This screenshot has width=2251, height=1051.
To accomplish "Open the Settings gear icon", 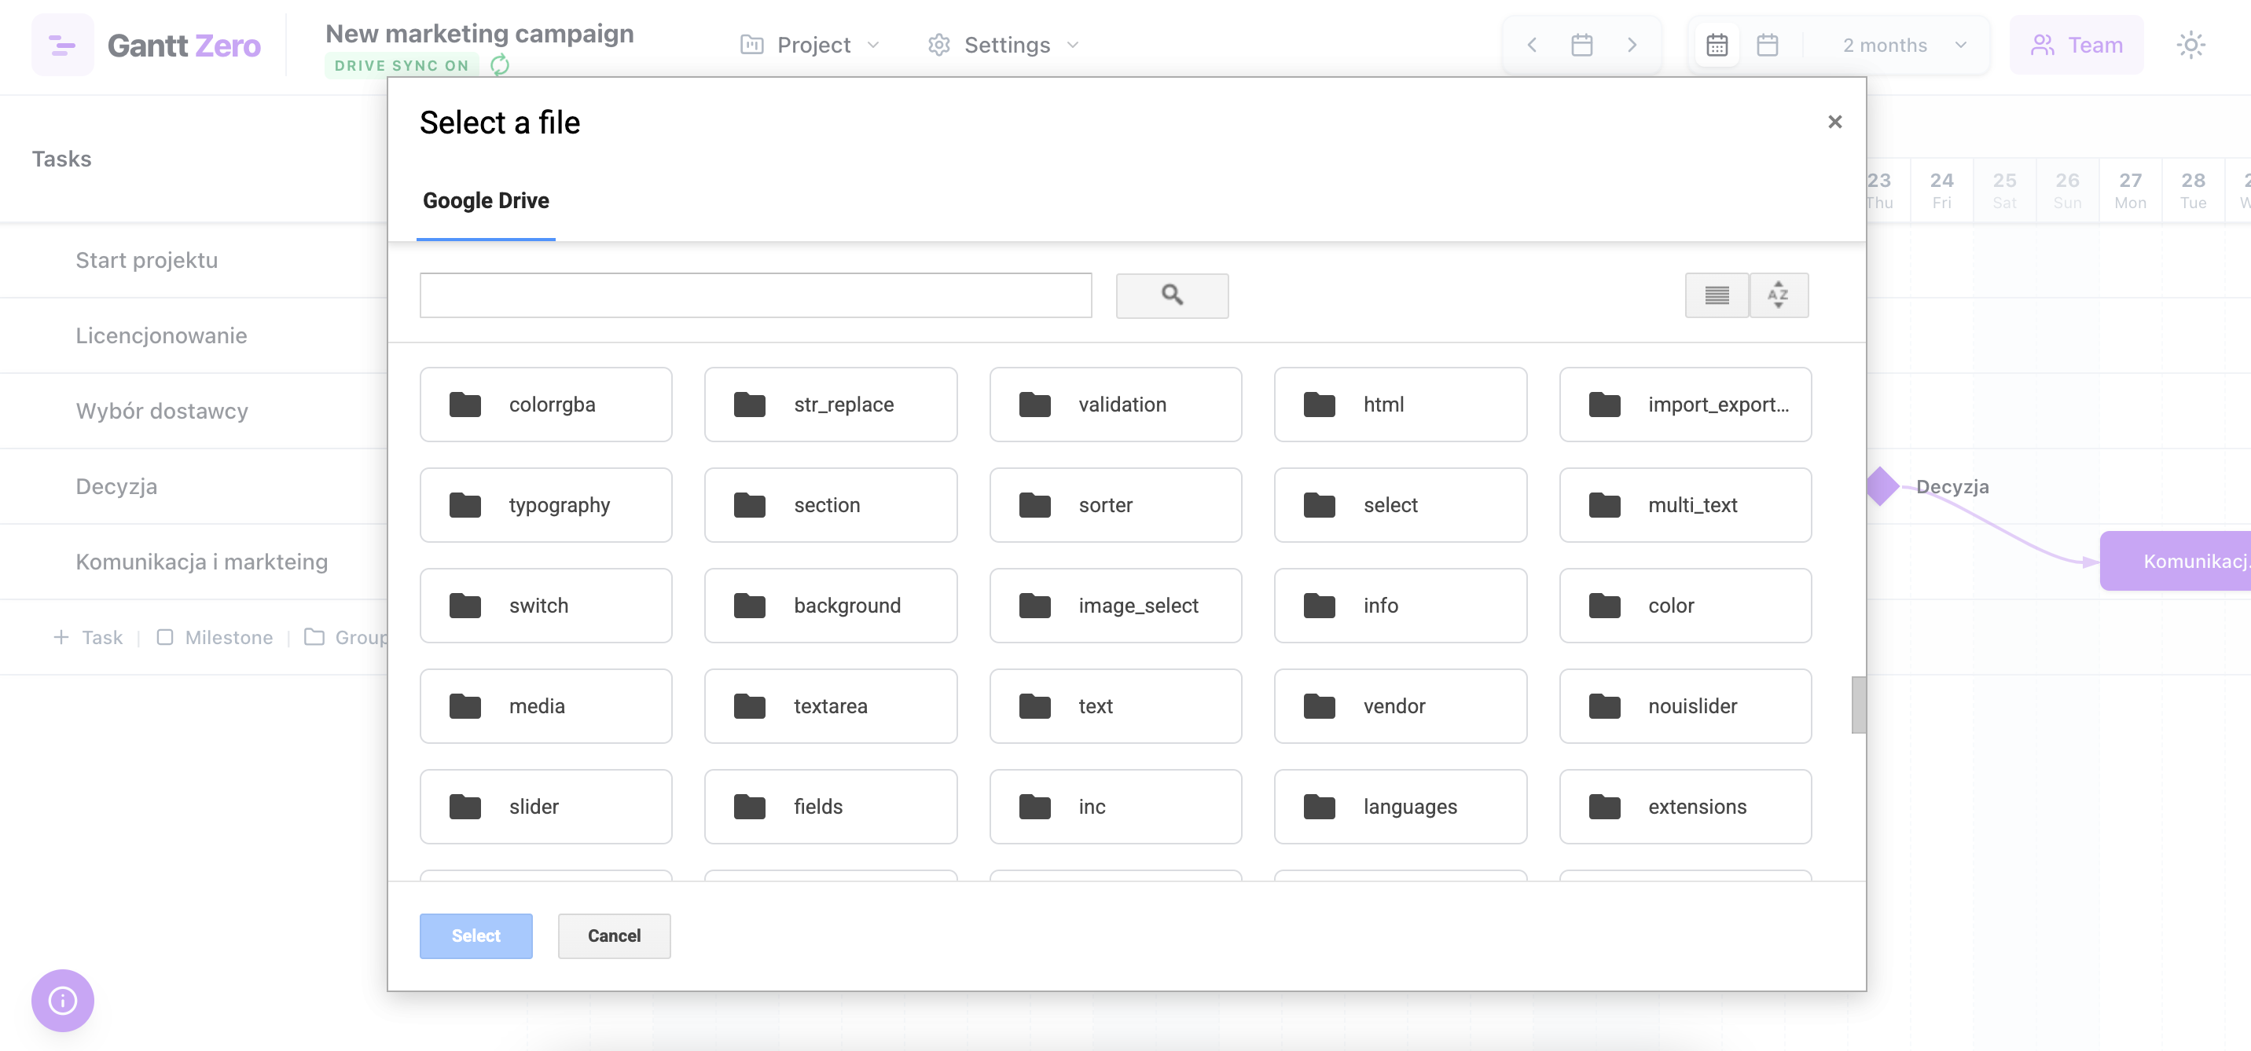I will click(938, 45).
